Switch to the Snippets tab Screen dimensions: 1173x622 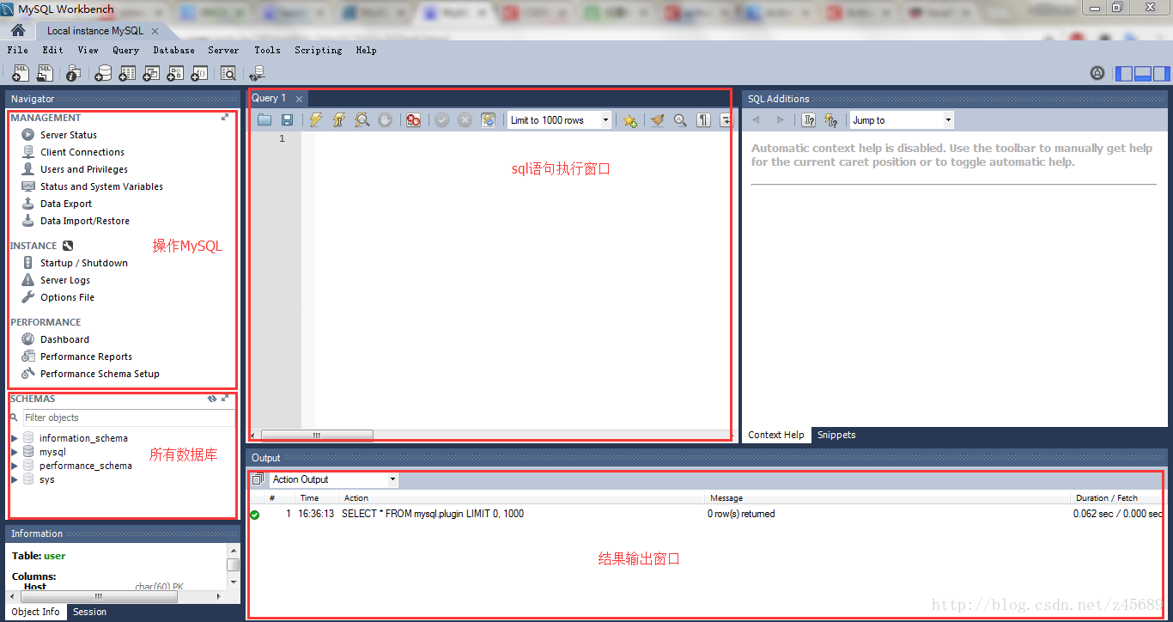click(836, 435)
